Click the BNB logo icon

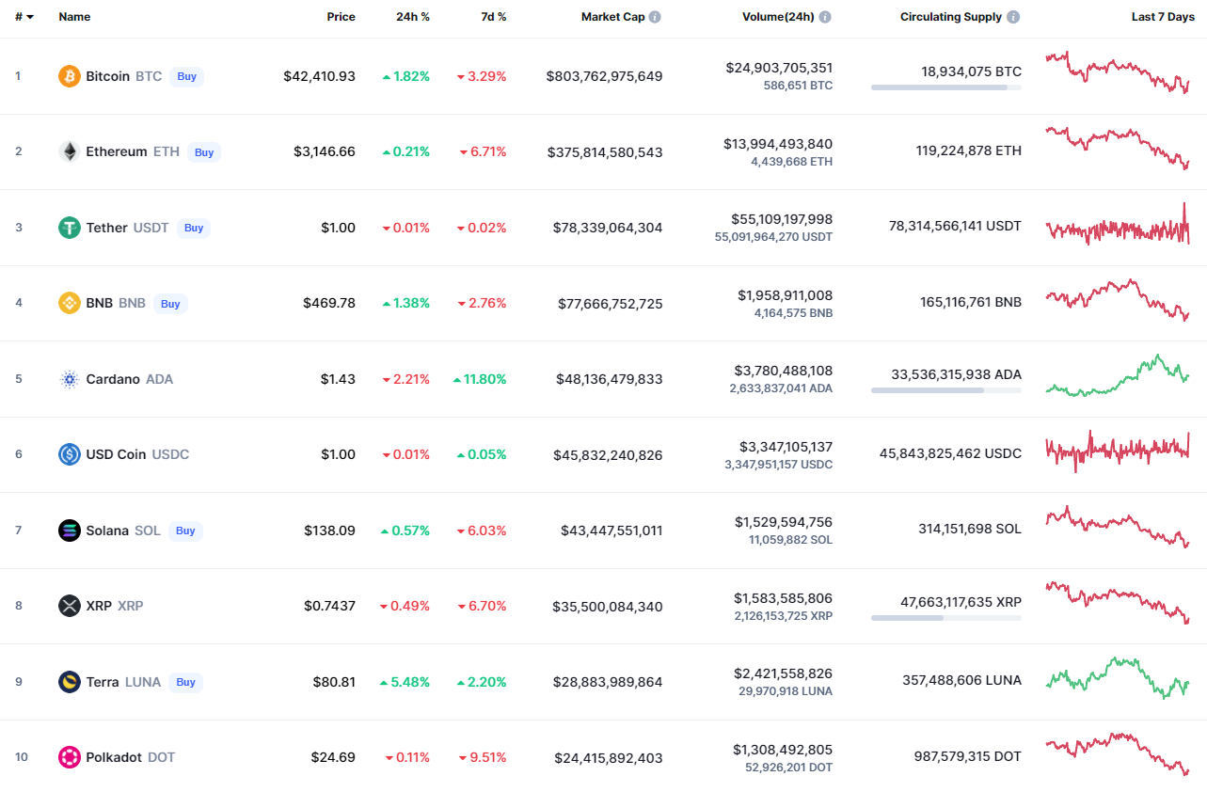tap(70, 303)
